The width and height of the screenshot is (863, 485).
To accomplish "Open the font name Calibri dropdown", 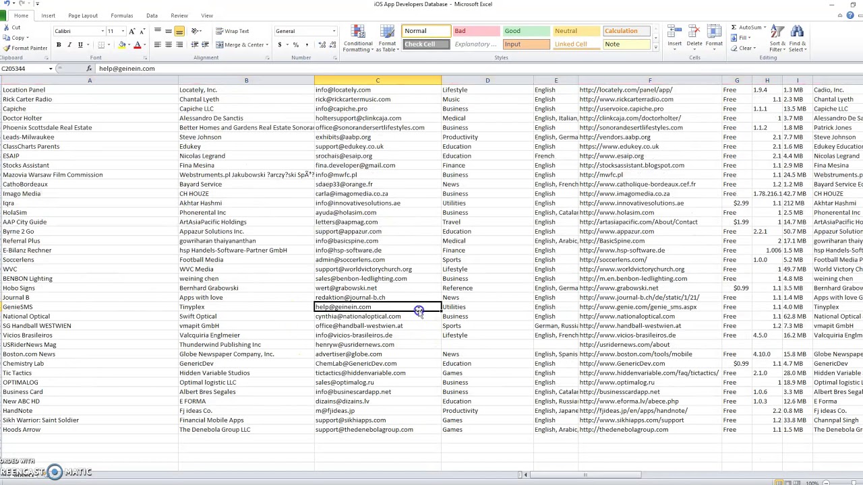I will pos(103,31).
